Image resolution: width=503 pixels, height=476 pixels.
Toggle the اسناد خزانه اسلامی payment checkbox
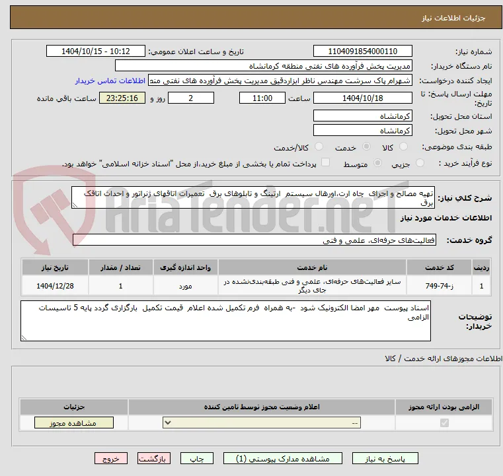(325, 162)
